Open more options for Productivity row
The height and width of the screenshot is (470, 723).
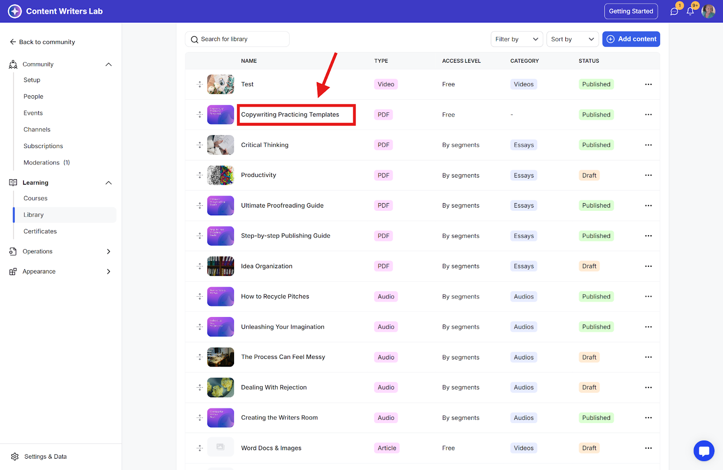[x=648, y=175]
